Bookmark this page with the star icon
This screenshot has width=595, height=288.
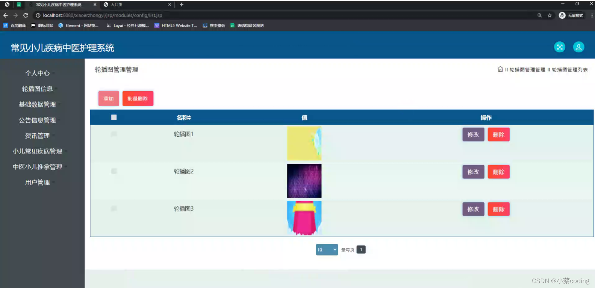pyautogui.click(x=550, y=15)
